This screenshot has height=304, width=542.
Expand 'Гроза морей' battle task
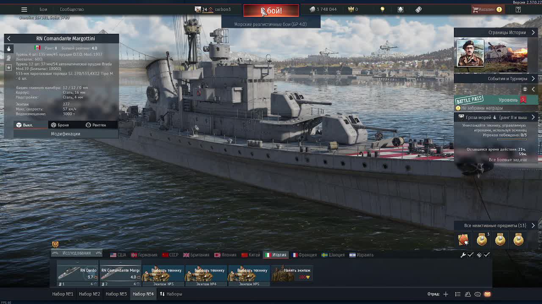[x=496, y=117]
